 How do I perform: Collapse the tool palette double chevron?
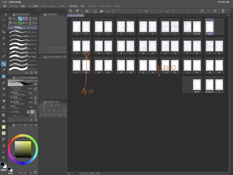(x=1, y=10)
